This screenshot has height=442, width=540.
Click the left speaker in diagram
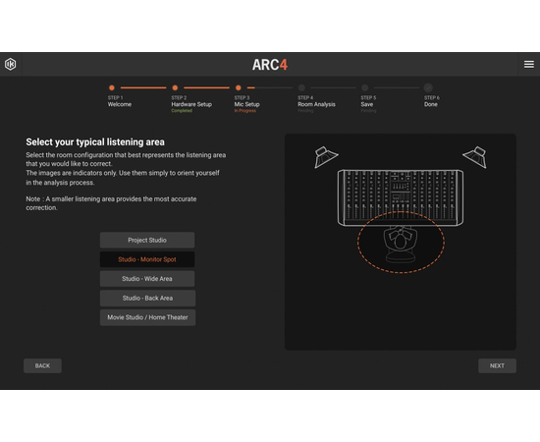coord(325,157)
